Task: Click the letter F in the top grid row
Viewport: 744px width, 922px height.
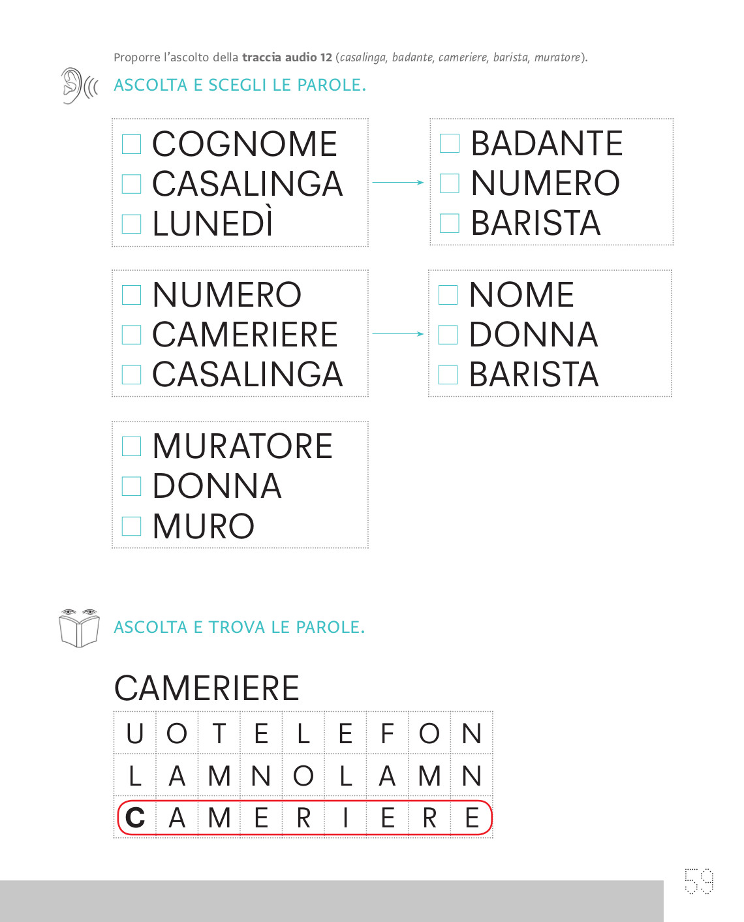Action: 388,734
